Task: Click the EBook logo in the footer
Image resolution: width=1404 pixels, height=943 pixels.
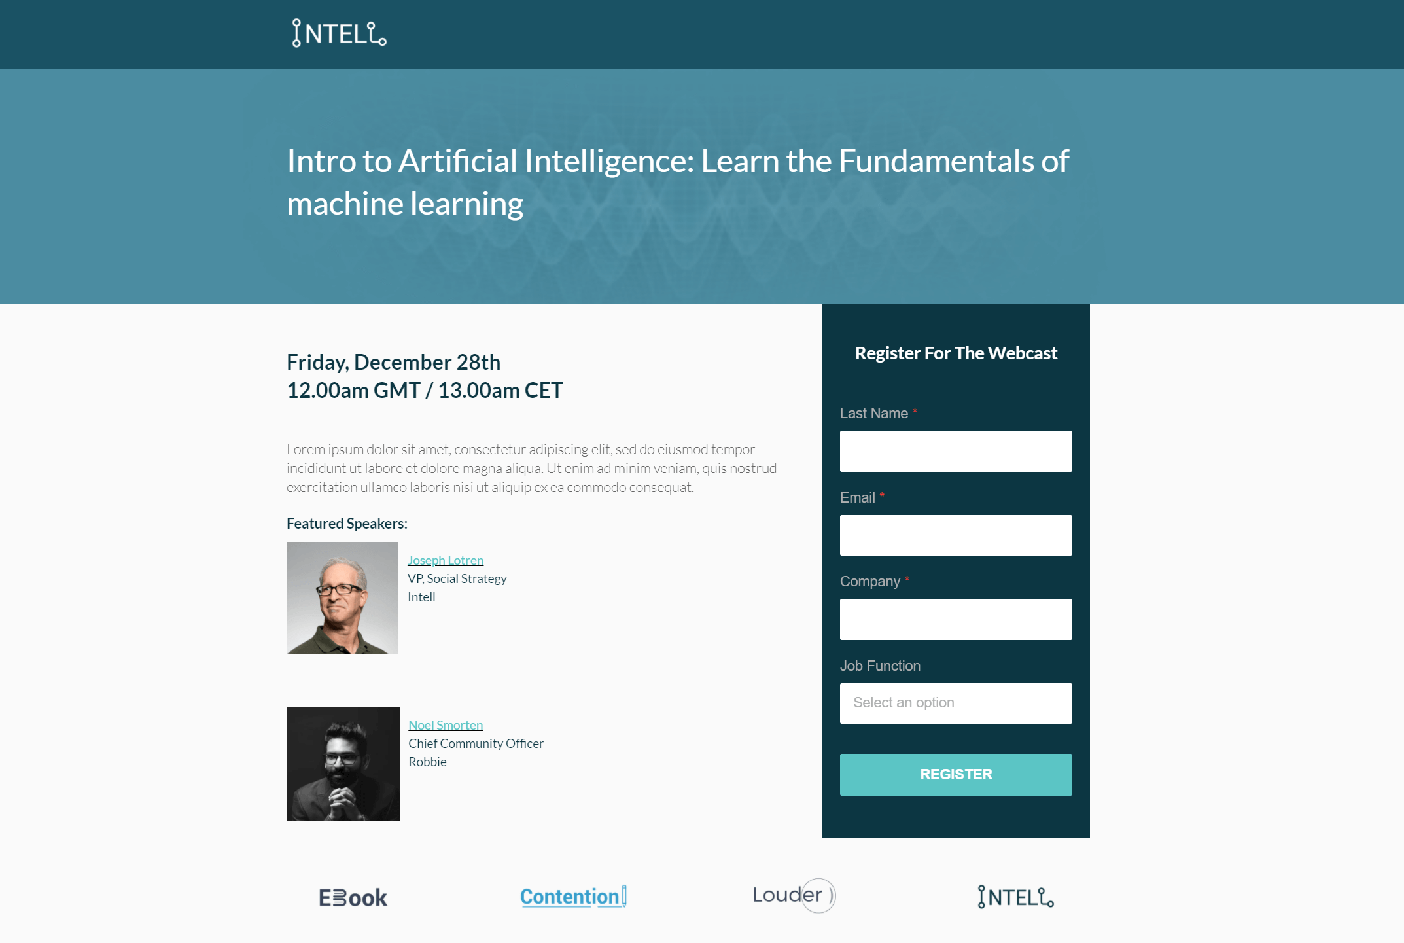Action: (353, 897)
